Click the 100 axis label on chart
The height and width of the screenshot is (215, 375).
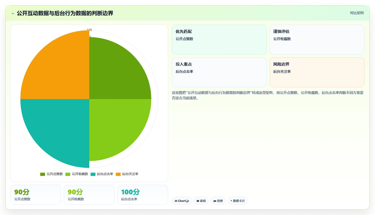tap(89, 30)
